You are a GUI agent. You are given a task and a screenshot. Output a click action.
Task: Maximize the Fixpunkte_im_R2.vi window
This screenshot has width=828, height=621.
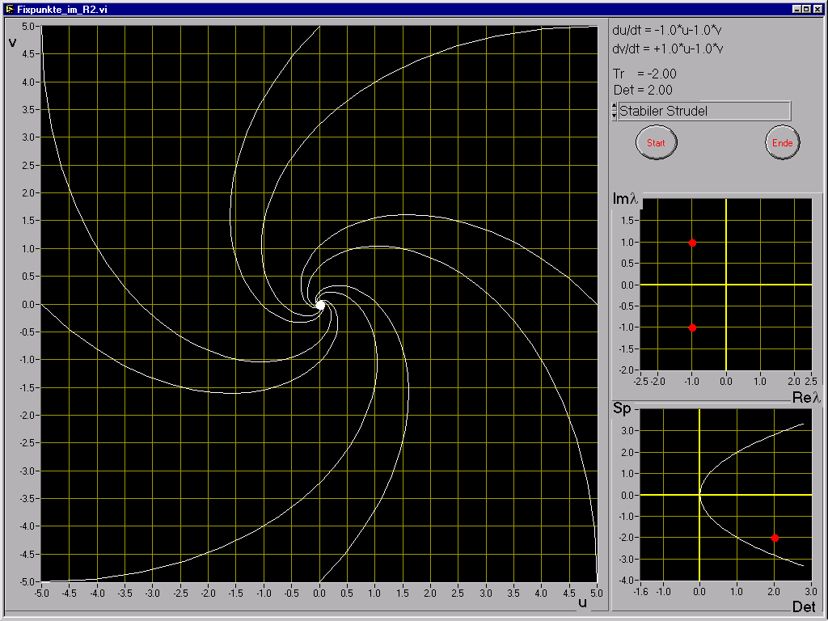click(806, 8)
